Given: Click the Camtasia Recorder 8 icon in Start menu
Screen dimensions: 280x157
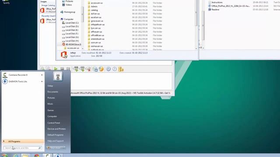Looking at the screenshot, I should click(x=5, y=75).
